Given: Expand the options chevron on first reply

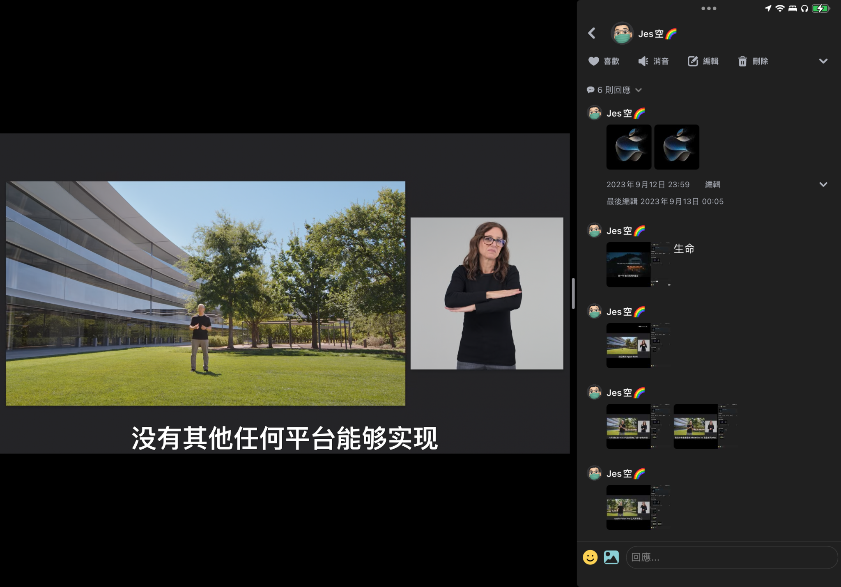Looking at the screenshot, I should (x=823, y=185).
